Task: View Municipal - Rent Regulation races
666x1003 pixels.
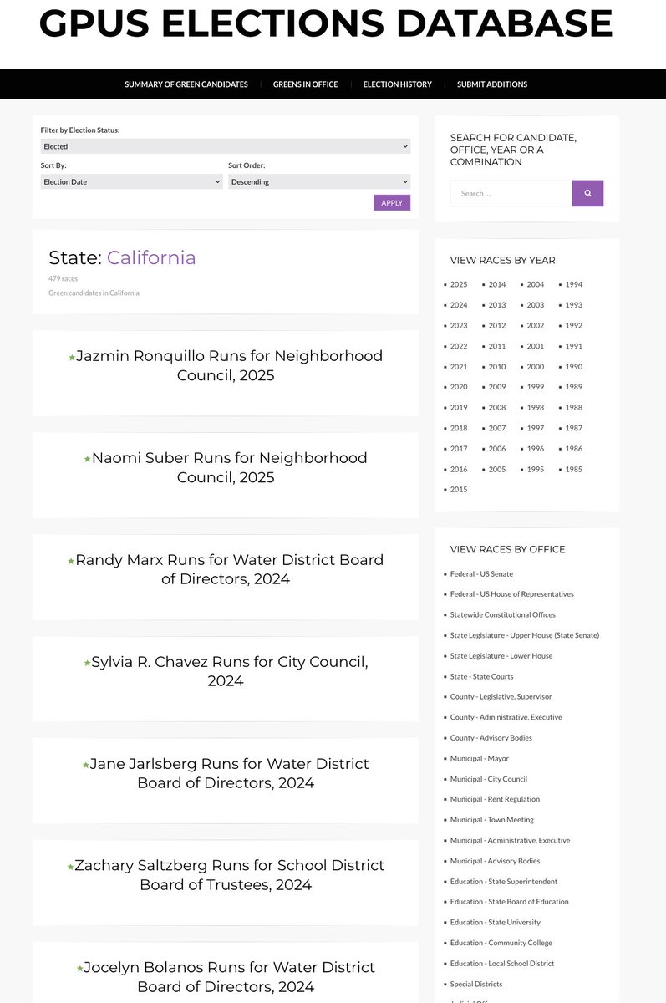Action: [x=495, y=799]
